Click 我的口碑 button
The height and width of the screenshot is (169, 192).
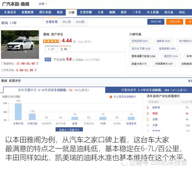click(x=156, y=22)
